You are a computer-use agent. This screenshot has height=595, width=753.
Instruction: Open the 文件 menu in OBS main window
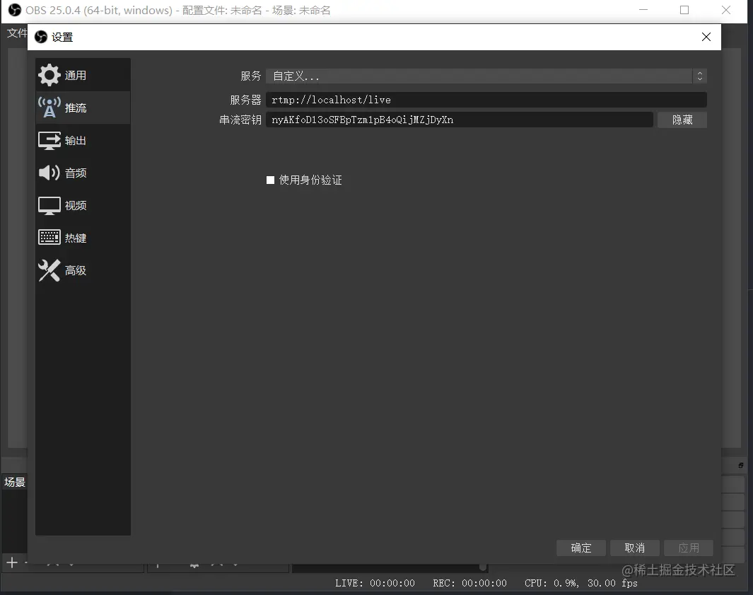pos(17,33)
